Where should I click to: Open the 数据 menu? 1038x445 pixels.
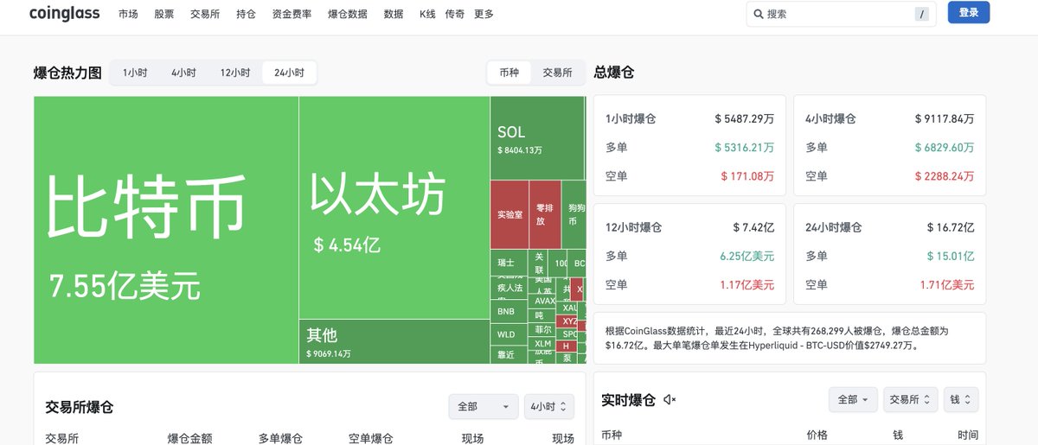click(x=394, y=14)
